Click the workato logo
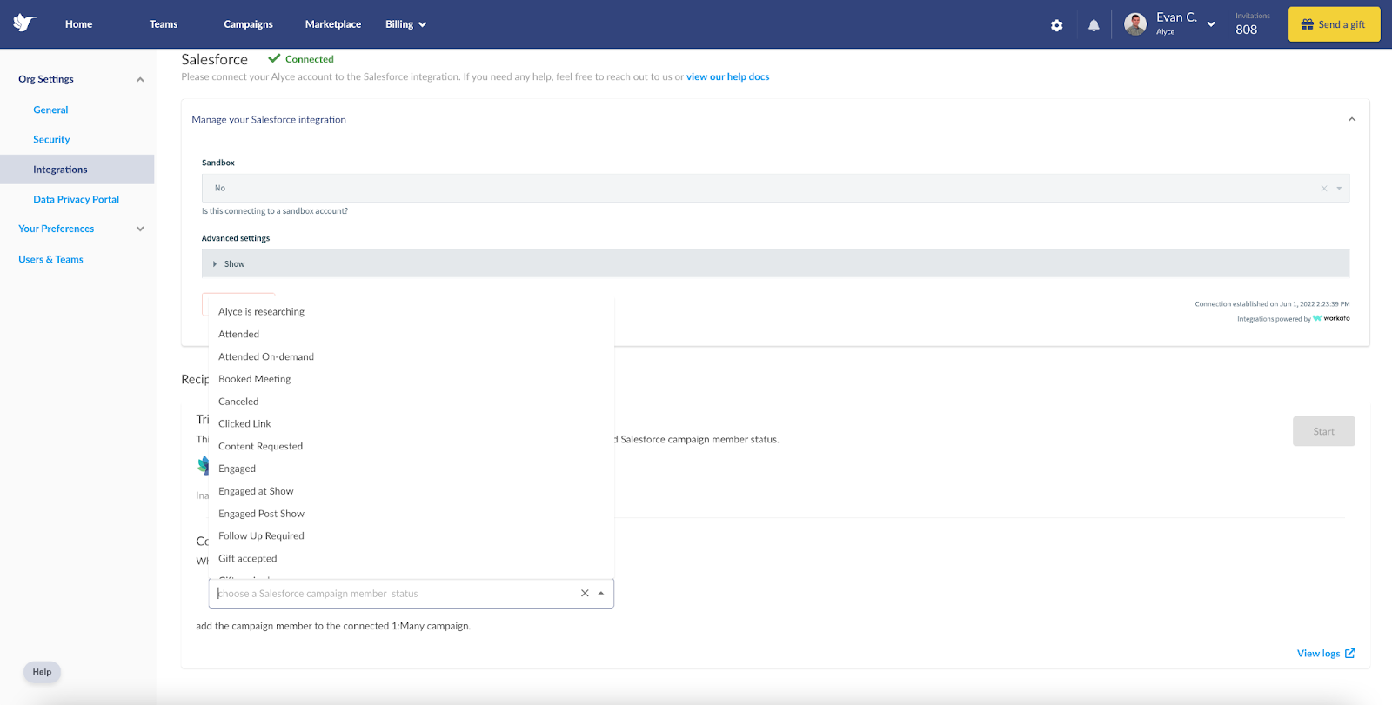The image size is (1392, 705). coord(1331,318)
